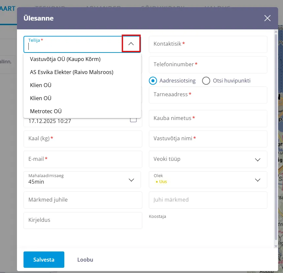Click the Salvesta button
Viewport: 283px width, 273px height.
click(44, 260)
